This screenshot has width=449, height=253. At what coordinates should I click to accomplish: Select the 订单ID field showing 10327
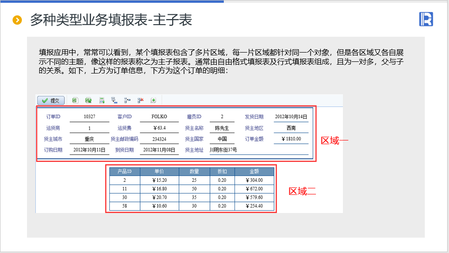[89, 117]
